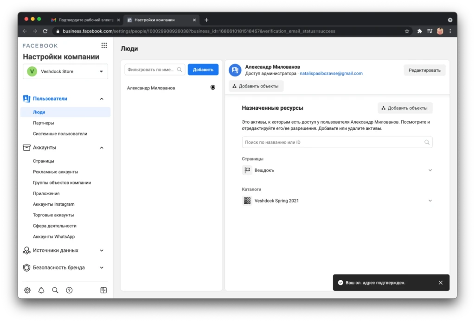This screenshot has width=475, height=322.
Task: Select Люди in the sidebar
Action: 65,112
